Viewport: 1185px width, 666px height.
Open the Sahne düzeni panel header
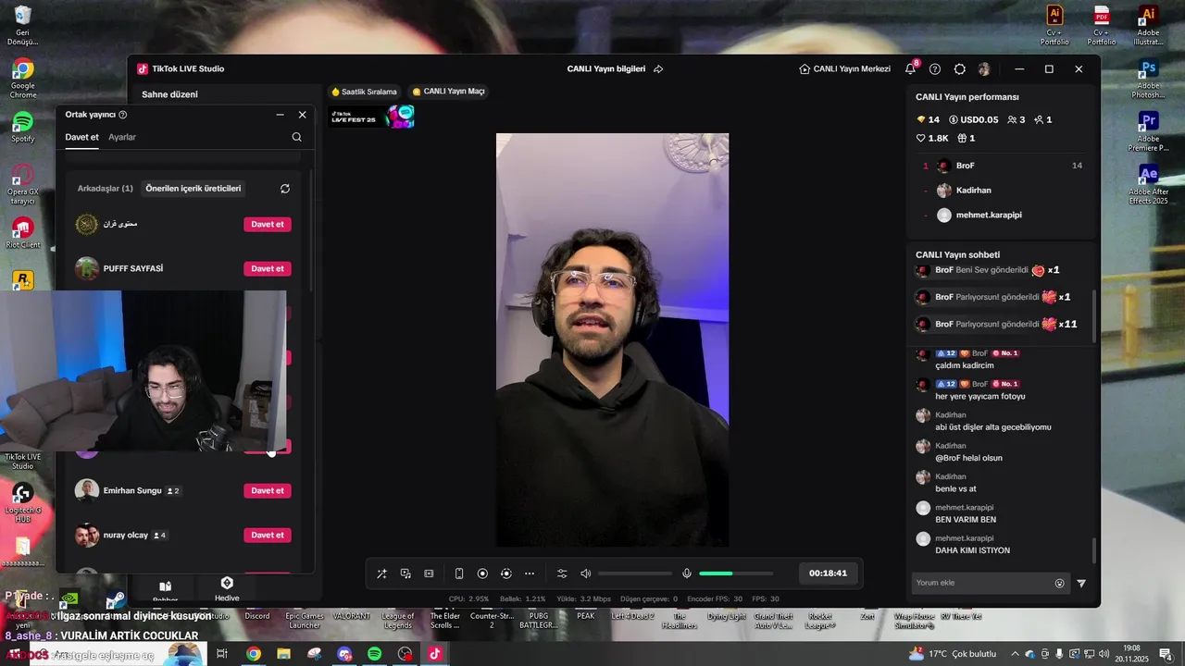(x=169, y=94)
